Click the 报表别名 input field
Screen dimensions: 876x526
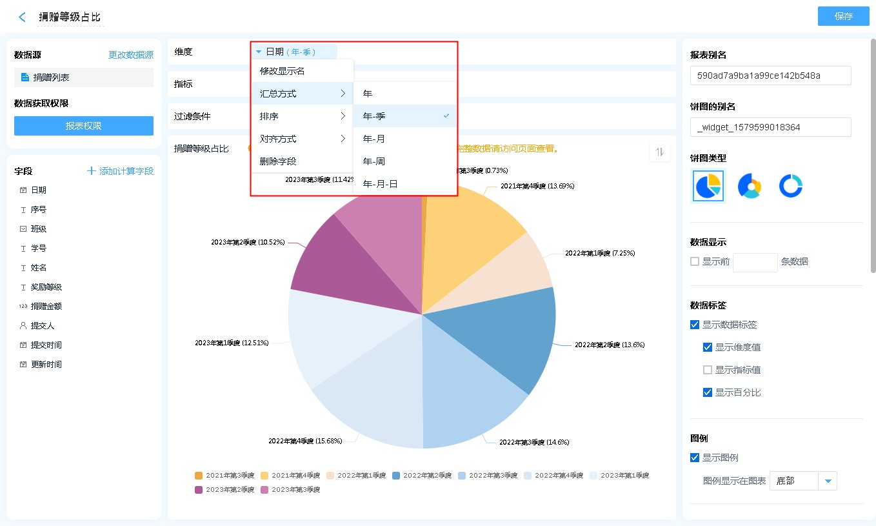[x=770, y=76]
